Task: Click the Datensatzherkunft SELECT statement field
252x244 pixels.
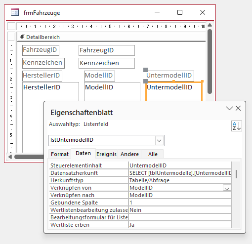Action: pos(180,173)
